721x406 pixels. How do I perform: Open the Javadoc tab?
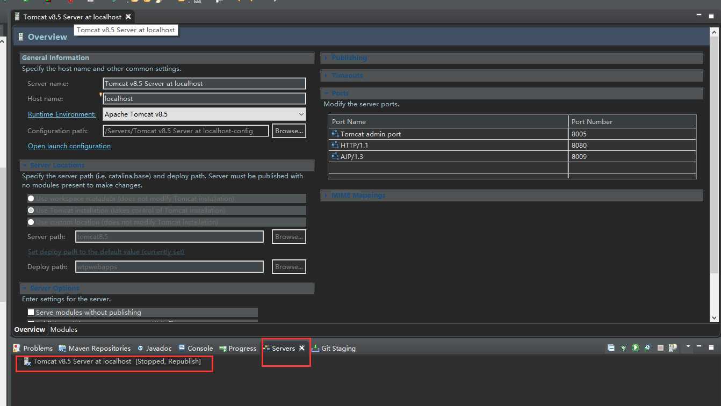(155, 348)
